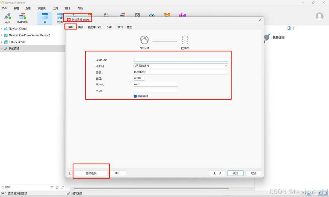Viewport: 329px width, 197px height.
Task: Click the 取消 button
Action: 254,173
